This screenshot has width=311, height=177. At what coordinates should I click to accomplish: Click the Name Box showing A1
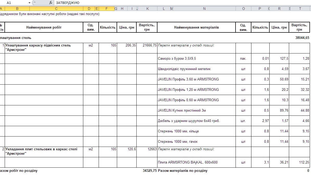click(x=16, y=3)
